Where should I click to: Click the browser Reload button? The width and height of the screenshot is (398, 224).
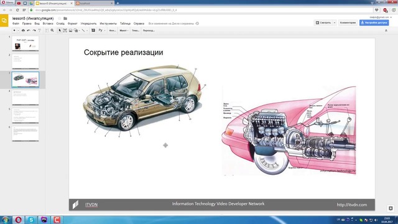tap(17, 10)
